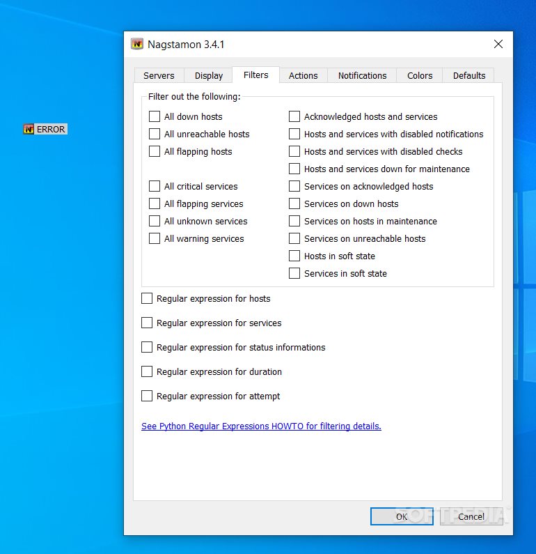536x554 pixels.
Task: Enable All critical services filter
Action: pos(155,186)
